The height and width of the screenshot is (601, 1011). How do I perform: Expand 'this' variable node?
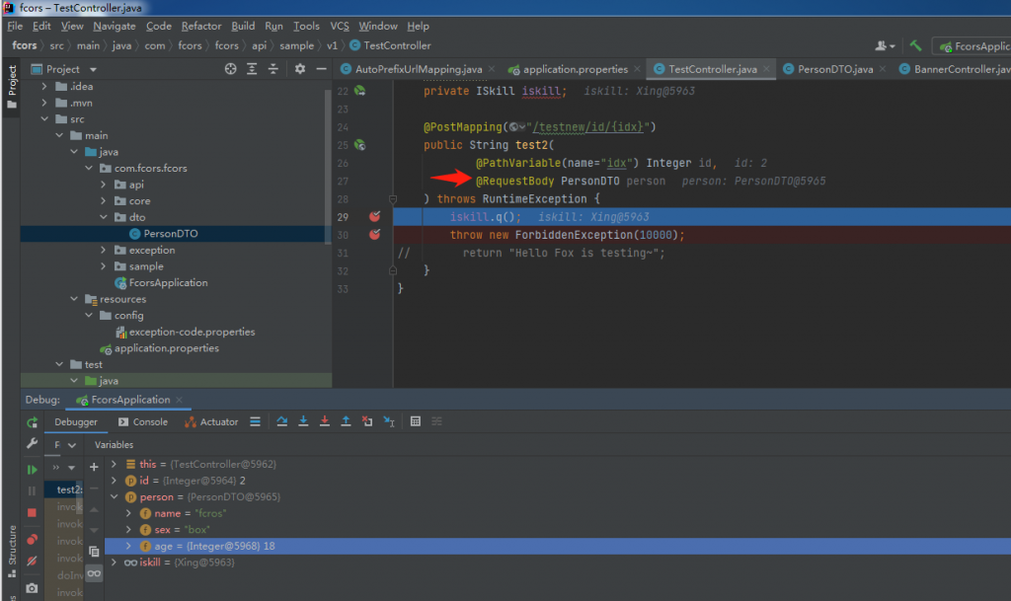coord(115,464)
